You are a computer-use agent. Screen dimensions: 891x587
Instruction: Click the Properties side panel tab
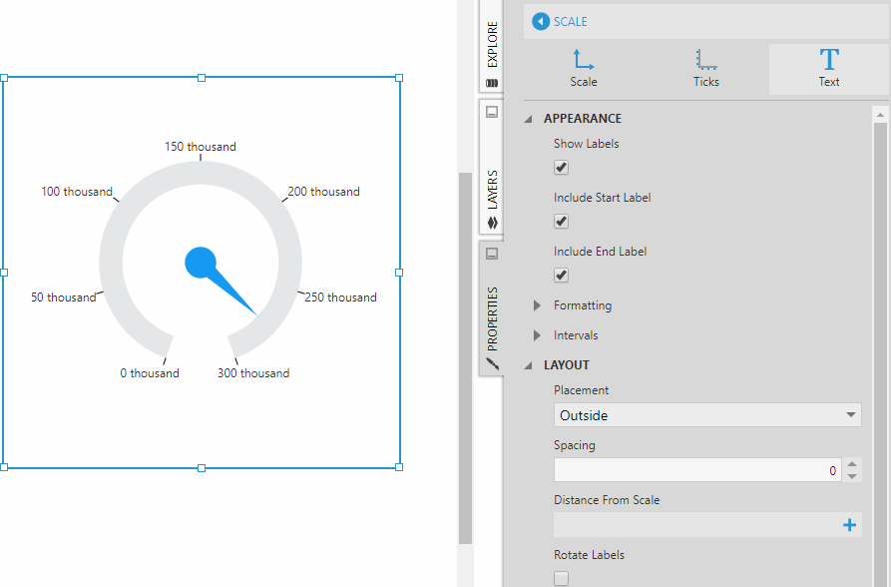pyautogui.click(x=491, y=307)
